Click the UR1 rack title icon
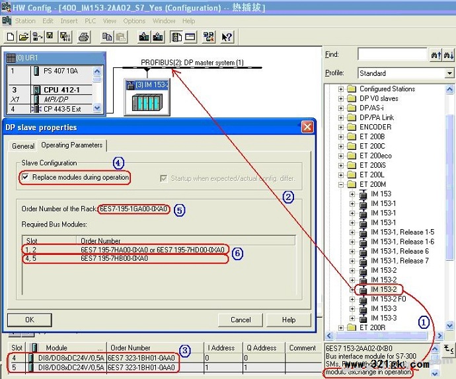The image size is (456, 379). pos(11,58)
